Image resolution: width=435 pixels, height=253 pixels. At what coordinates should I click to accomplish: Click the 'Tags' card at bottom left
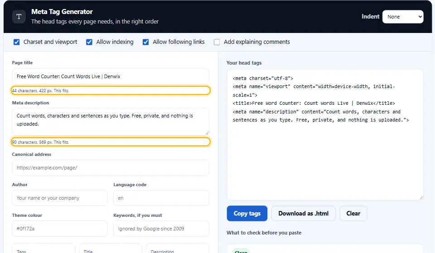pos(44,248)
